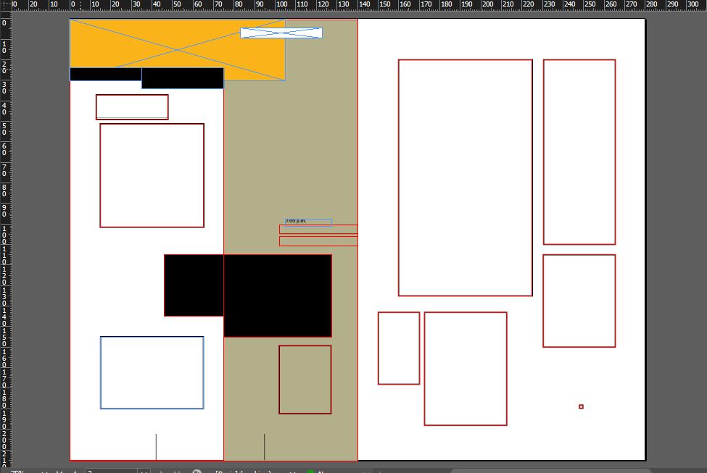Select the upper thin red frame under "7:00 p.m."

[318, 229]
